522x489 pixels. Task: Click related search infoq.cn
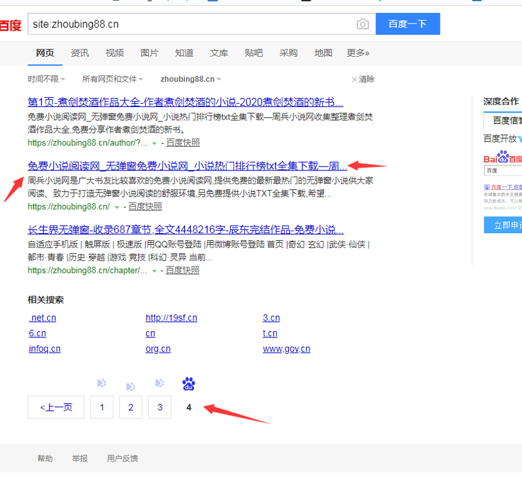pos(44,349)
